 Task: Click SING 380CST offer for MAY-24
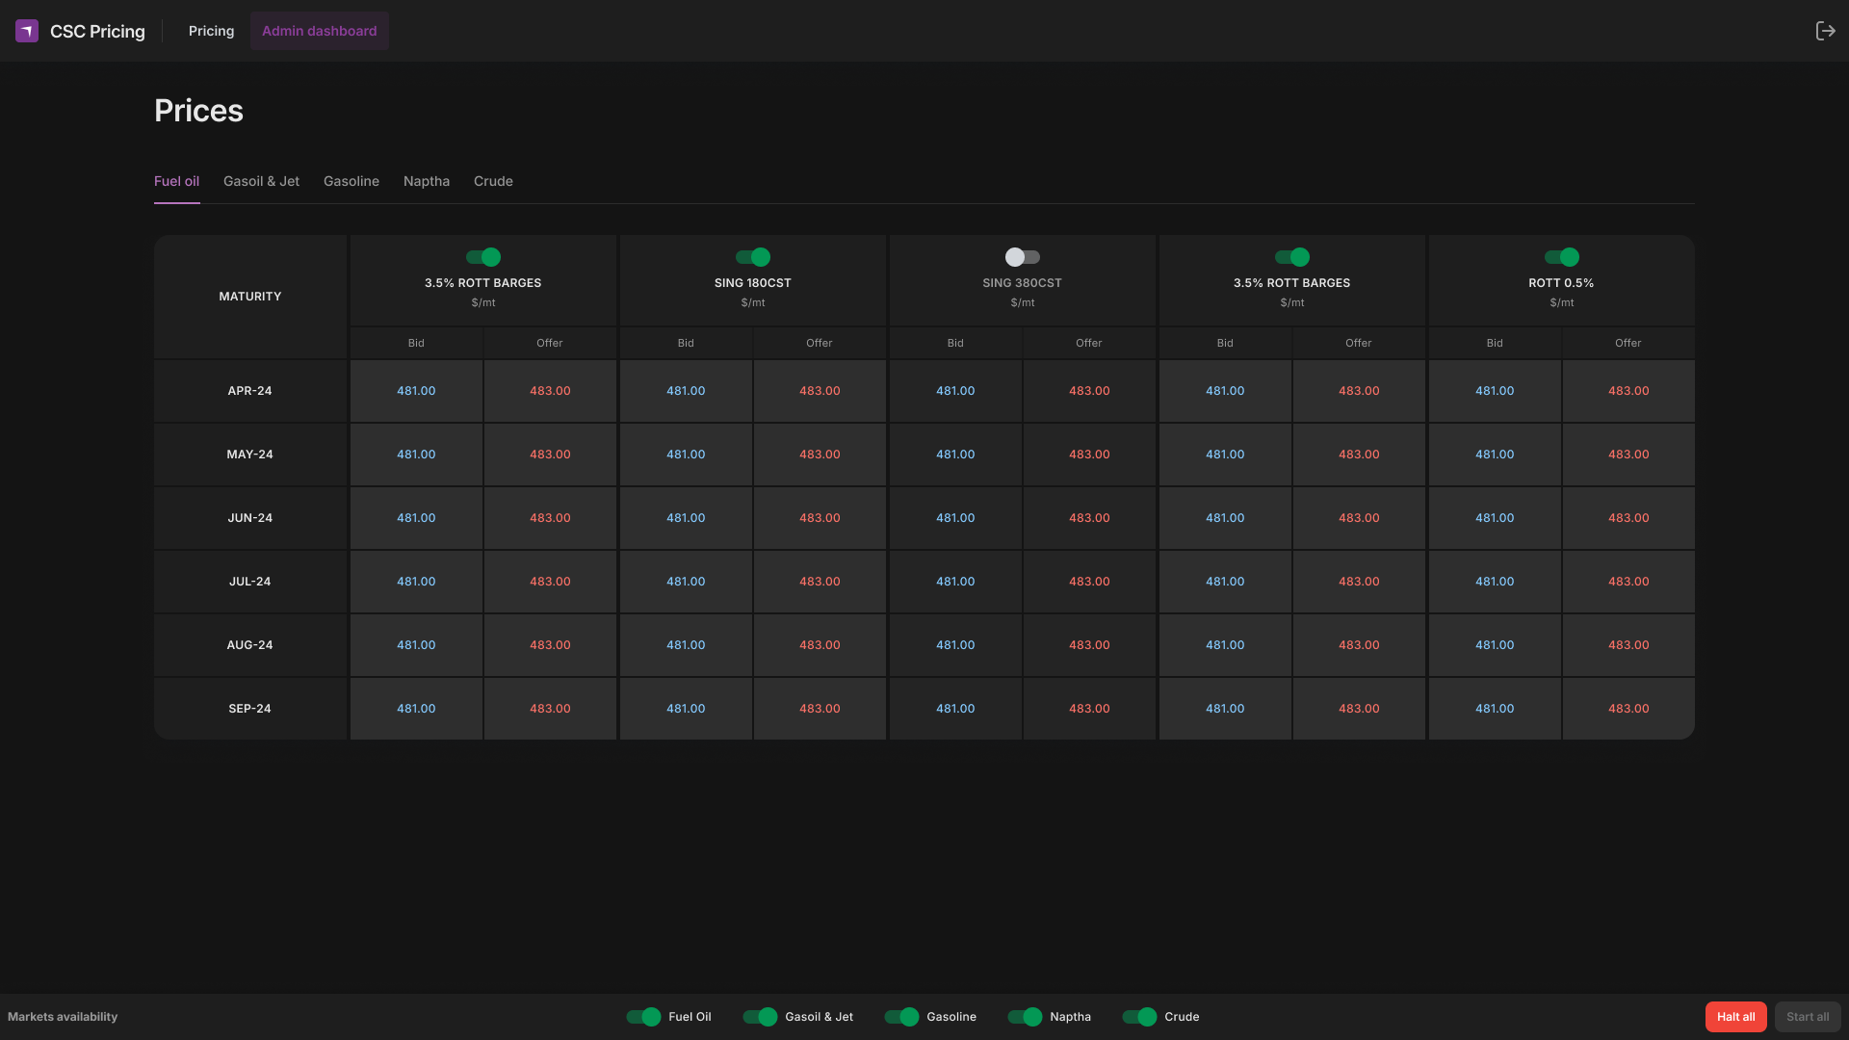(1089, 455)
